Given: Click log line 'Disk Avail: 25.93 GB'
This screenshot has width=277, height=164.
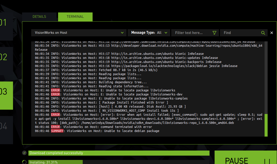Looking at the screenshot, I should tap(110, 107).
